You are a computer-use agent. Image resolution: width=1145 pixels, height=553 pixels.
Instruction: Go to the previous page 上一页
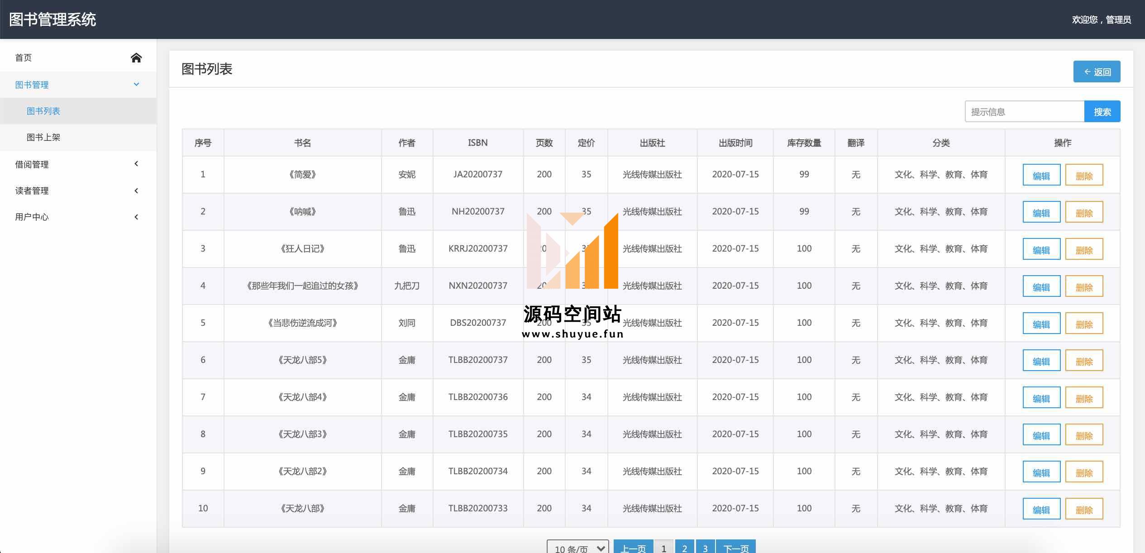click(633, 547)
